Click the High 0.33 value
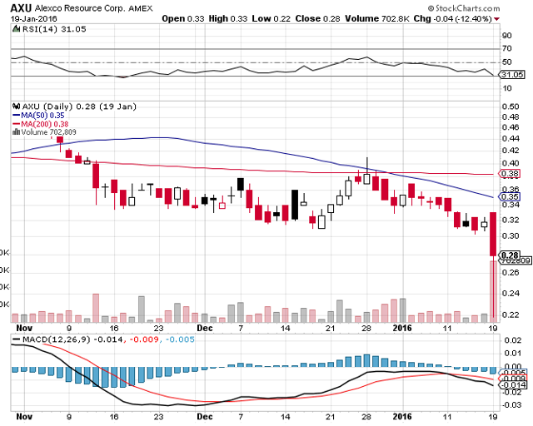The image size is (533, 426). [x=227, y=18]
